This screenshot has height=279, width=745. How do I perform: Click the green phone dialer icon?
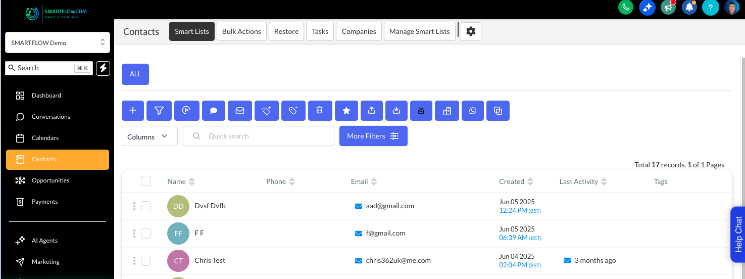tap(626, 8)
